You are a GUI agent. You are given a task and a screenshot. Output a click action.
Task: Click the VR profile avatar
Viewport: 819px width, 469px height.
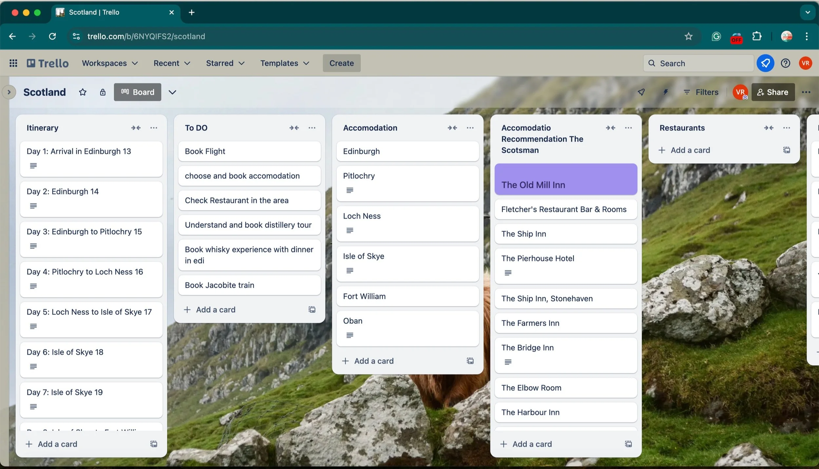point(806,63)
